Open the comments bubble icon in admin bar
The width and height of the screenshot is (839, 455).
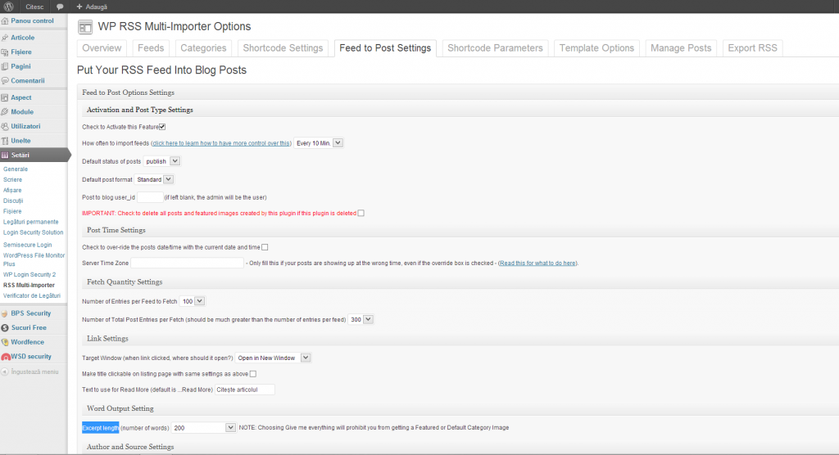click(60, 7)
